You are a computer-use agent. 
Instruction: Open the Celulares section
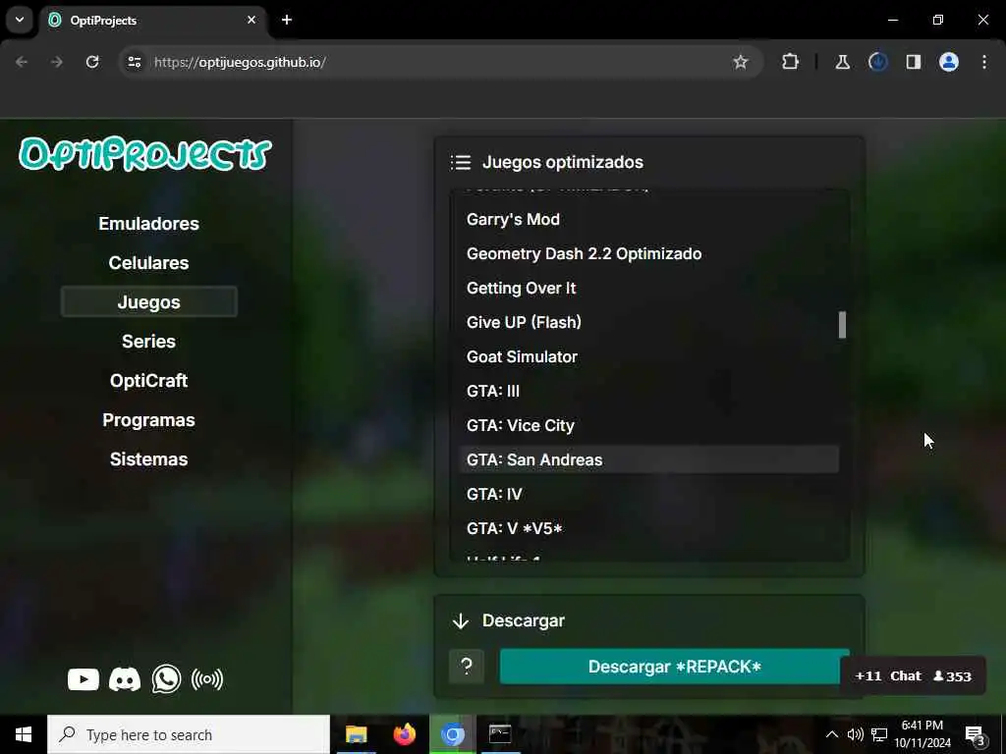(149, 263)
